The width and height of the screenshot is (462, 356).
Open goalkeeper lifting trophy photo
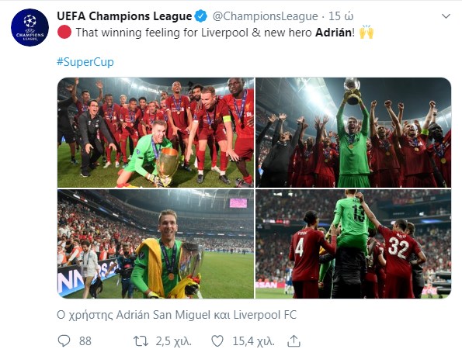pos(353,133)
